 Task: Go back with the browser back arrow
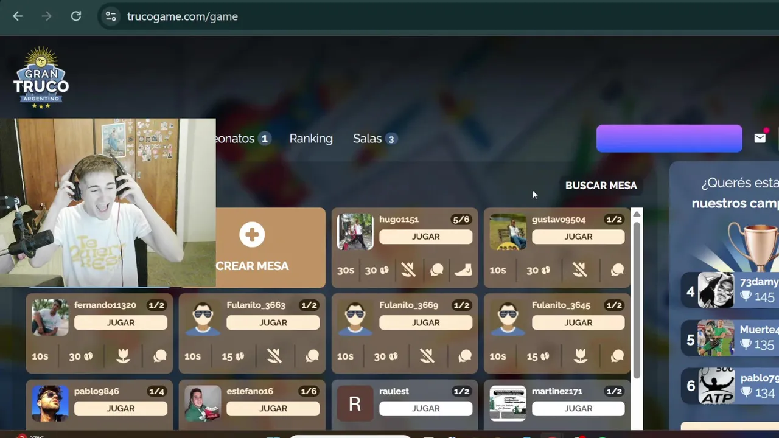[18, 16]
